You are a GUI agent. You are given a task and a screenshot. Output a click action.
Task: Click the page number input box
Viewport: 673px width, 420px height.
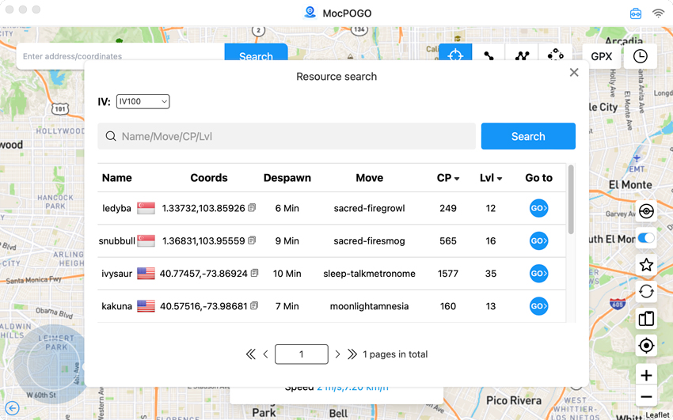coord(301,354)
